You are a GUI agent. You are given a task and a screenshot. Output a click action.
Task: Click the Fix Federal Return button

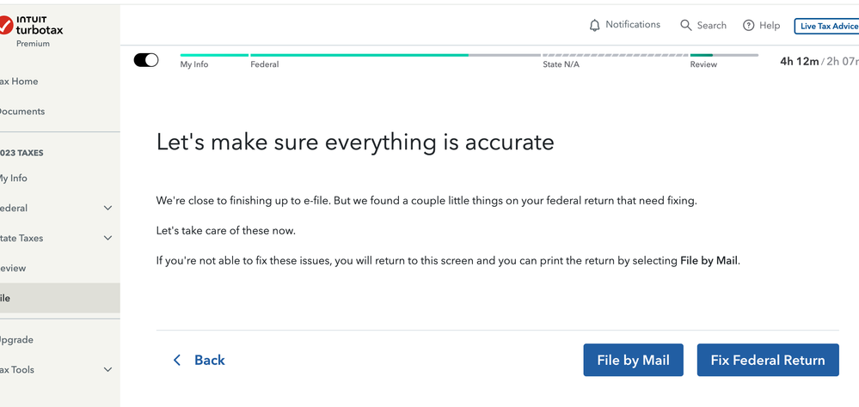pos(768,360)
